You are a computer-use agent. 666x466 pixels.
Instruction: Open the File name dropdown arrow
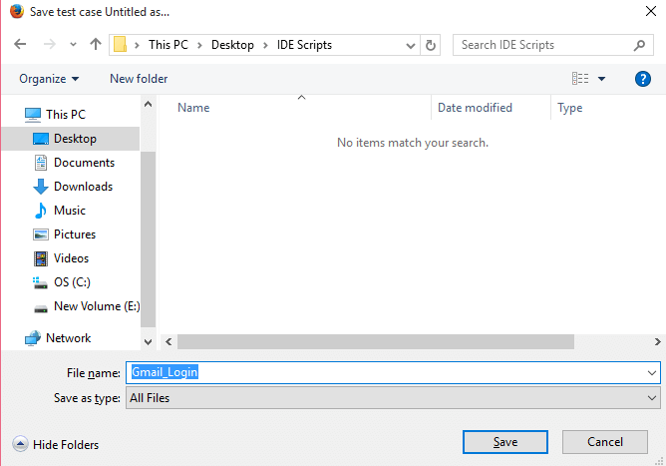tap(652, 373)
